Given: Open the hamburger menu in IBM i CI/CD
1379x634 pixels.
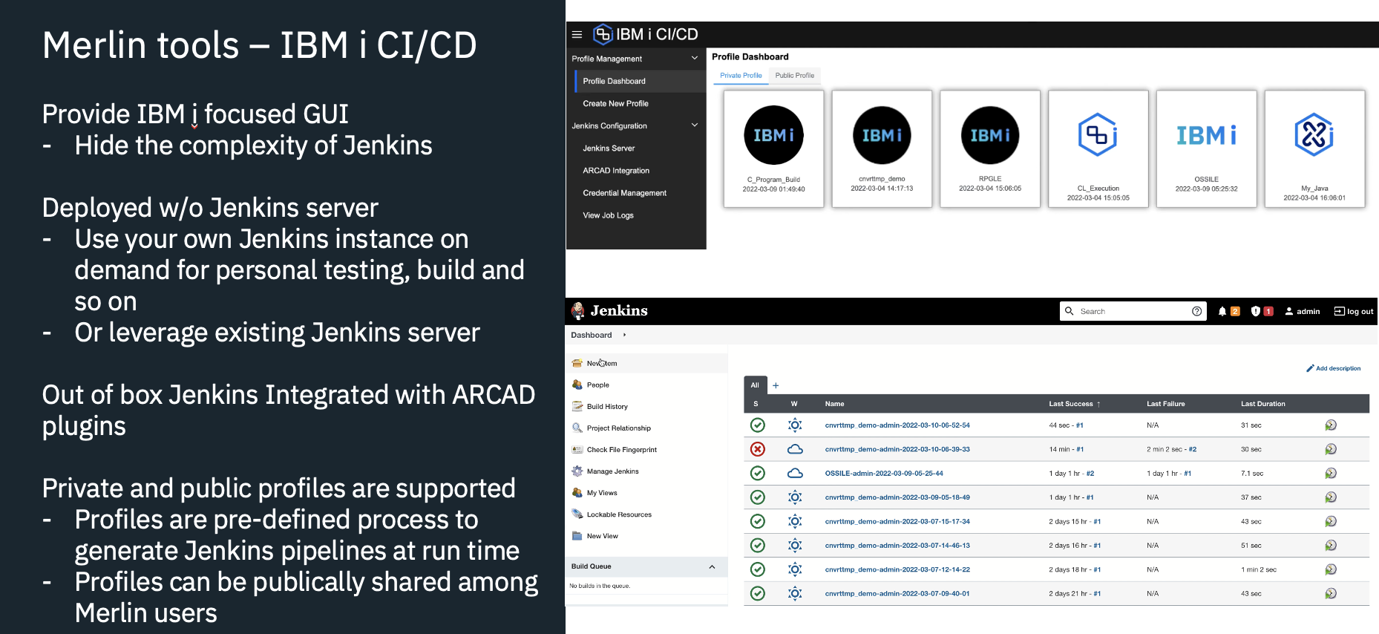Looking at the screenshot, I should pyautogui.click(x=577, y=34).
